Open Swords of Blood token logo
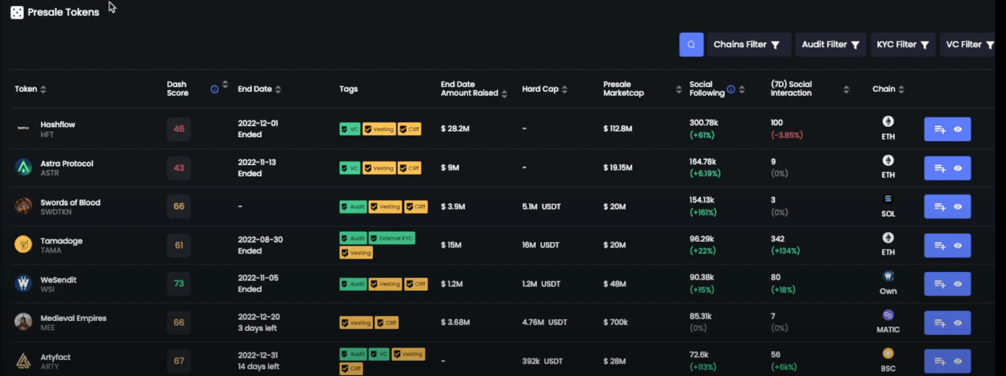Viewport: 1006px width, 376px height. [23, 205]
